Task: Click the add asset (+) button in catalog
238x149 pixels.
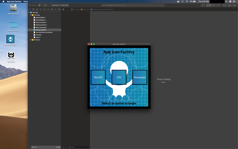Action: tap(63, 147)
